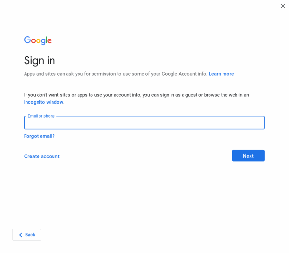289x253 pixels.
Task: Click the left chevron arrow in Back button
Action: coord(20,235)
